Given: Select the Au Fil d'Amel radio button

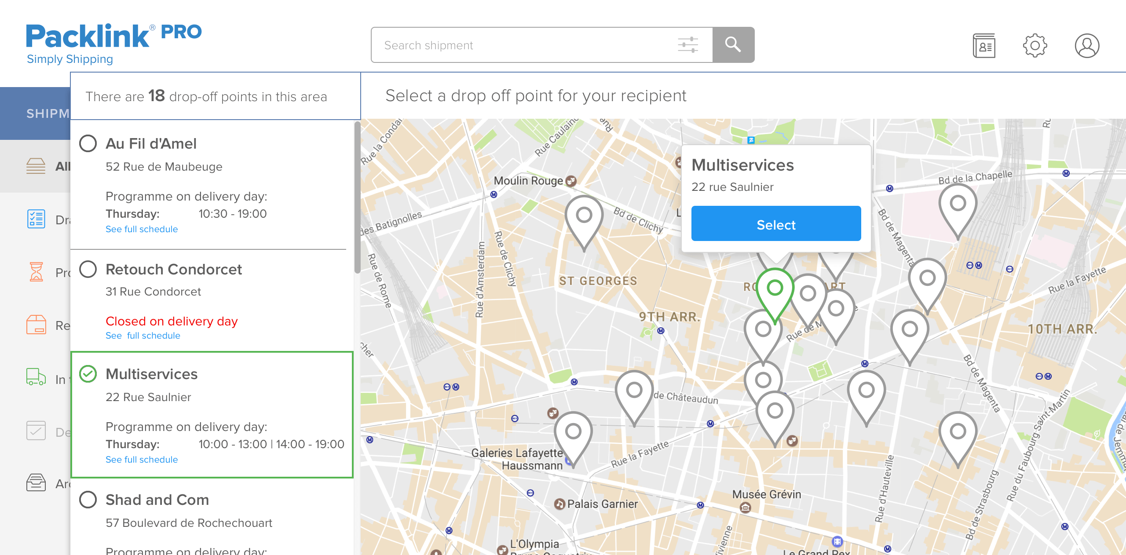Looking at the screenshot, I should (x=88, y=143).
